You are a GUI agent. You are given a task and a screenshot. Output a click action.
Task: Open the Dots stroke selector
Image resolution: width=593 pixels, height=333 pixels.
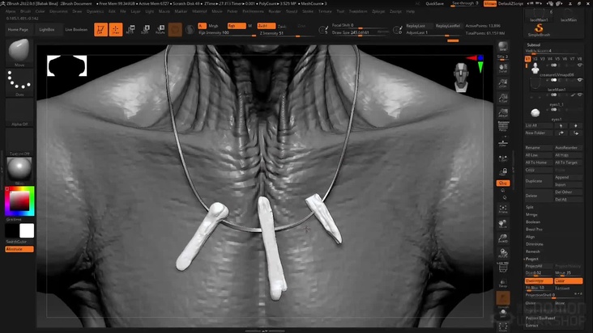pyautogui.click(x=19, y=82)
